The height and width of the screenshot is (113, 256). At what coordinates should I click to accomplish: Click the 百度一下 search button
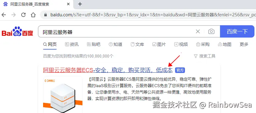click(237, 31)
